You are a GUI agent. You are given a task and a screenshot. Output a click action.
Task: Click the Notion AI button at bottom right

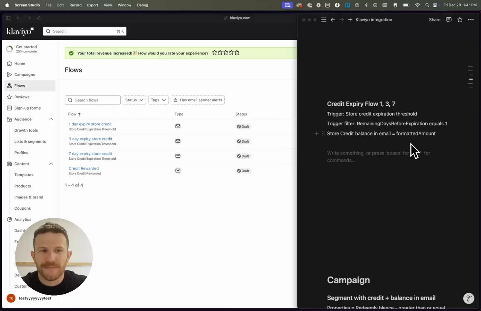469,299
